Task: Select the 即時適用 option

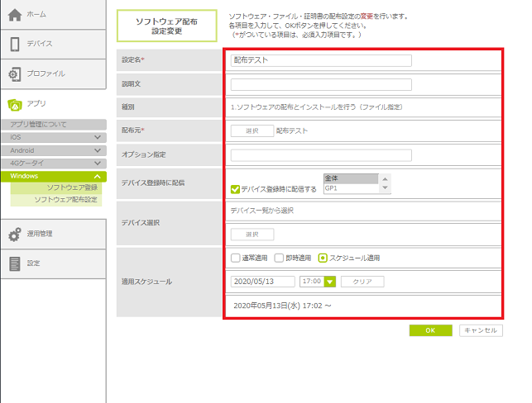Action: [x=279, y=258]
